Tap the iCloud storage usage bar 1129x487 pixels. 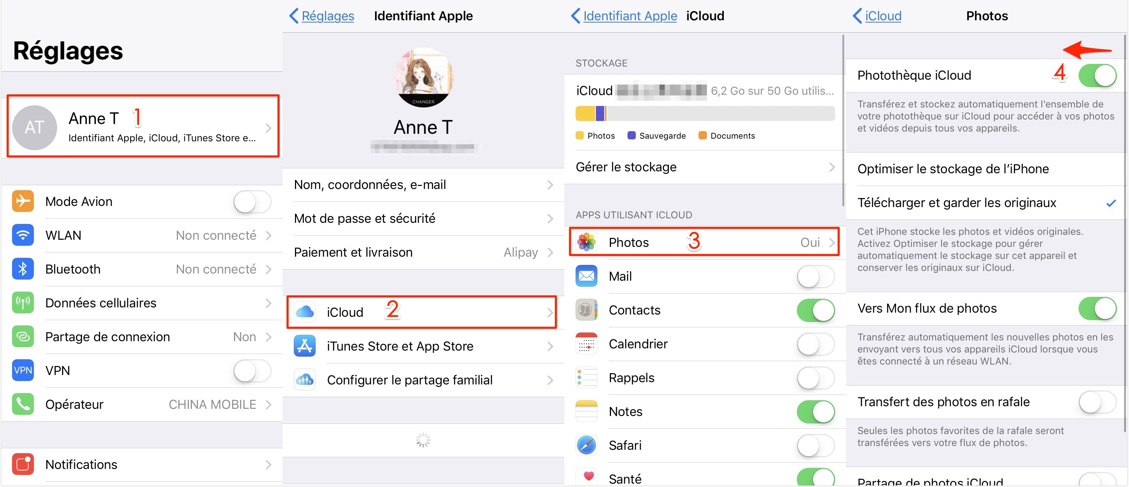tap(704, 113)
